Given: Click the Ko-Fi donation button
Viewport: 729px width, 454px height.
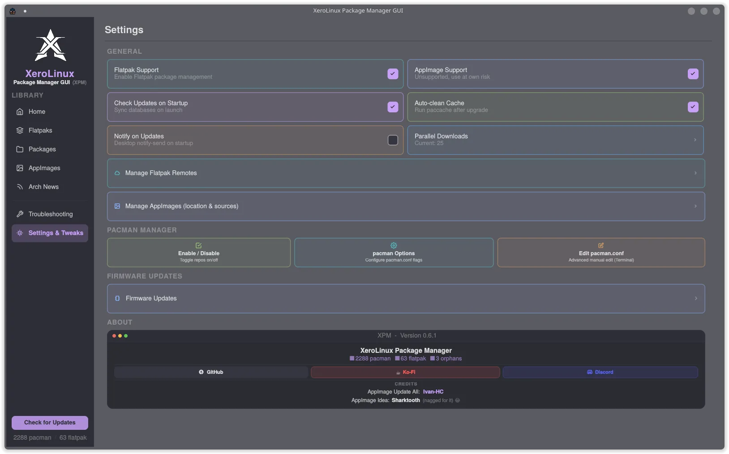Looking at the screenshot, I should [x=405, y=372].
